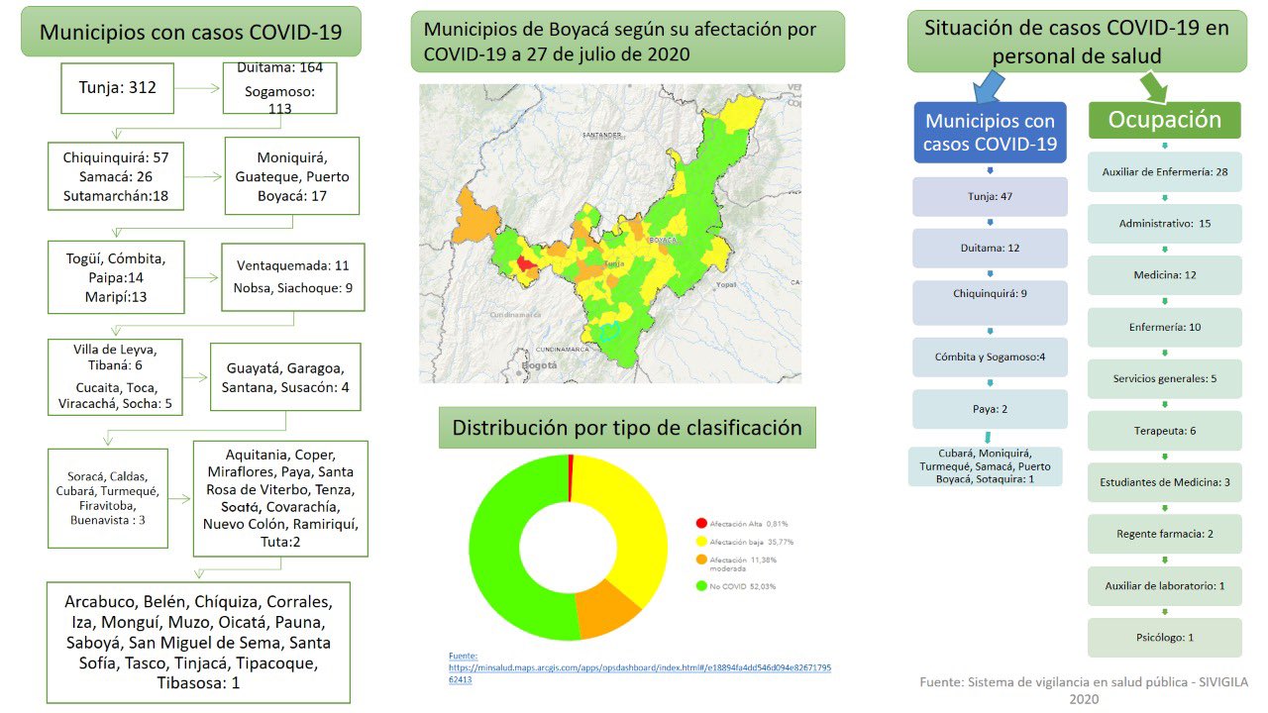
Task: Select the Tunja: 47 health personnel box
Action: click(x=989, y=196)
